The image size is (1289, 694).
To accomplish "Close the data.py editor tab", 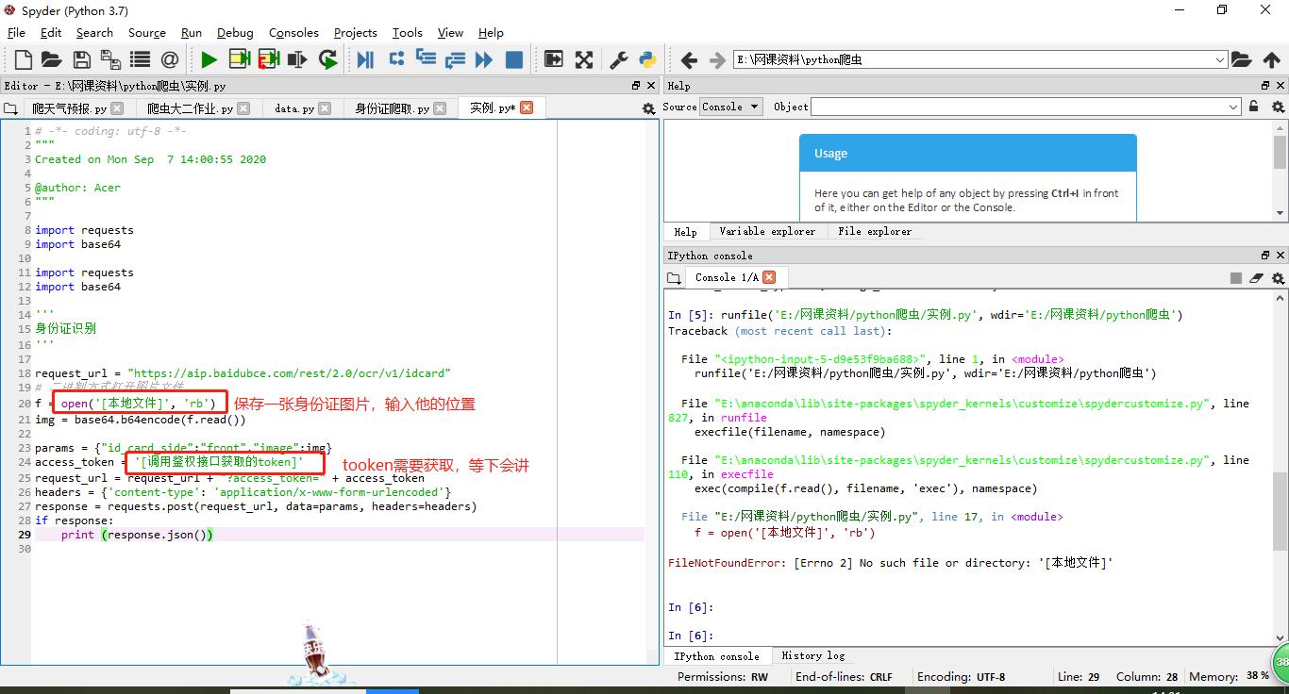I will [x=326, y=107].
